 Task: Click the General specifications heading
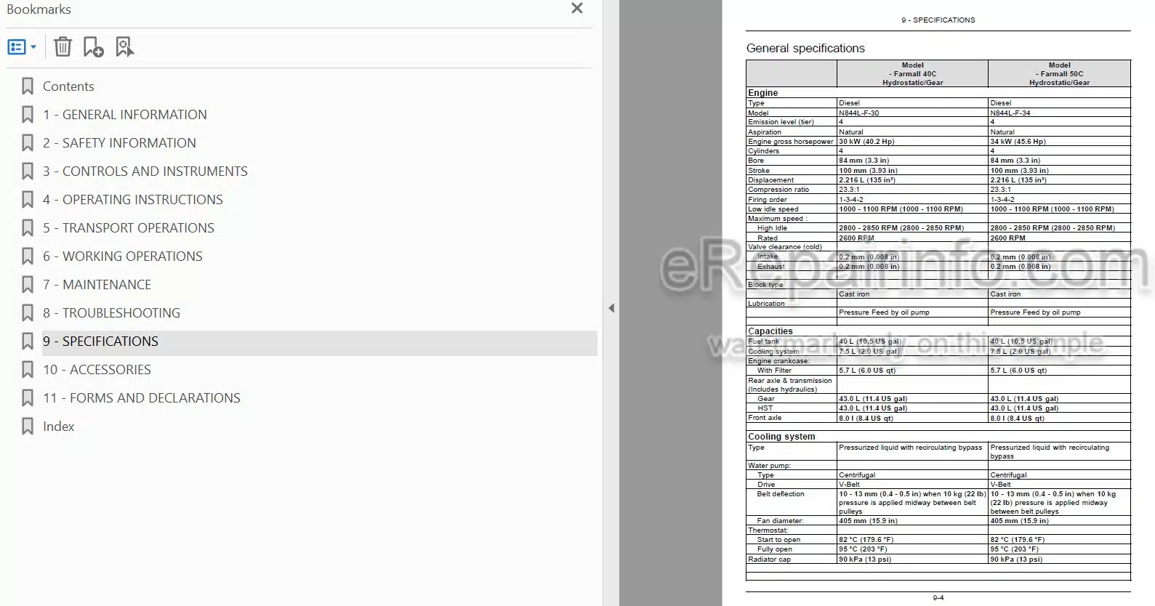(805, 48)
